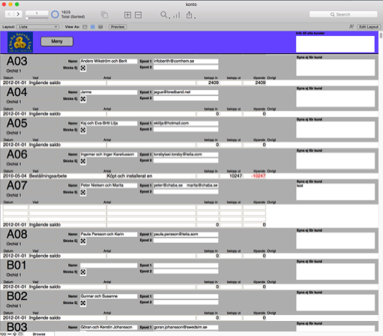Toggle Skicka Ej checkbox for A06
The height and width of the screenshot is (336, 383).
pyautogui.click(x=83, y=161)
